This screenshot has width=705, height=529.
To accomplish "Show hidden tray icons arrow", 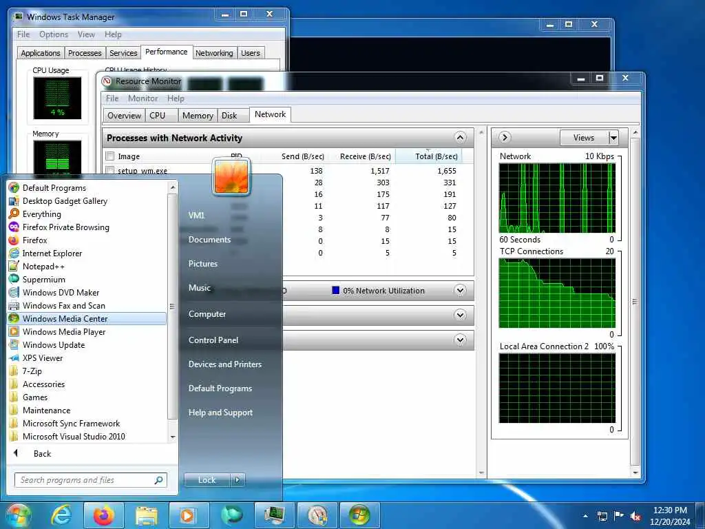I will click(585, 516).
